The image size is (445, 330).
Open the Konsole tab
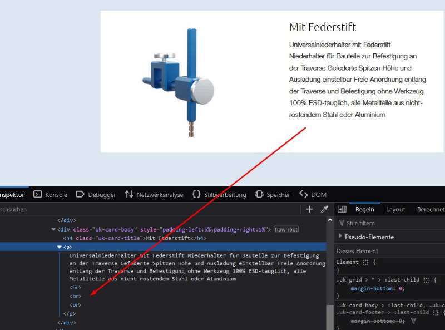point(51,195)
